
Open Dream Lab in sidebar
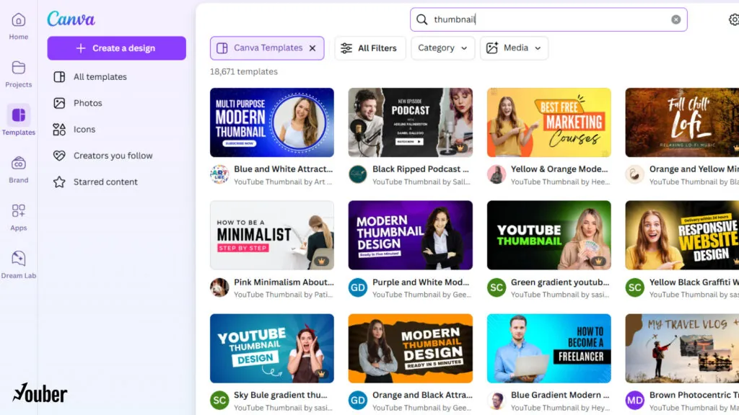coord(18,265)
